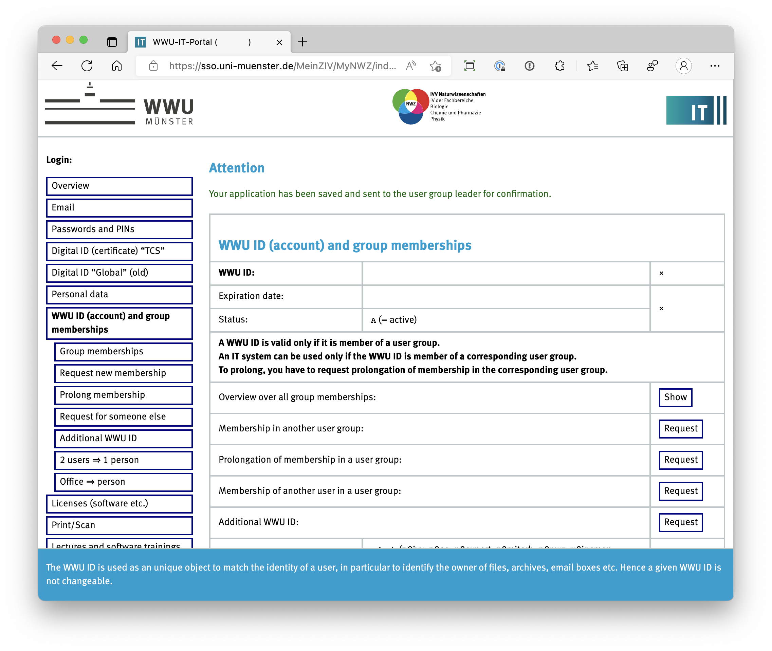The width and height of the screenshot is (772, 651).
Task: Request membership in another user group
Action: click(680, 428)
